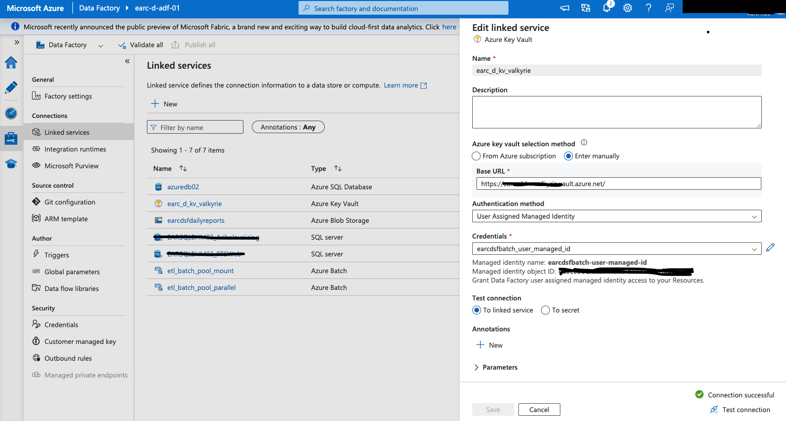Open the etl_batch_pool_parallel linked service
This screenshot has height=421, width=786.
click(201, 287)
